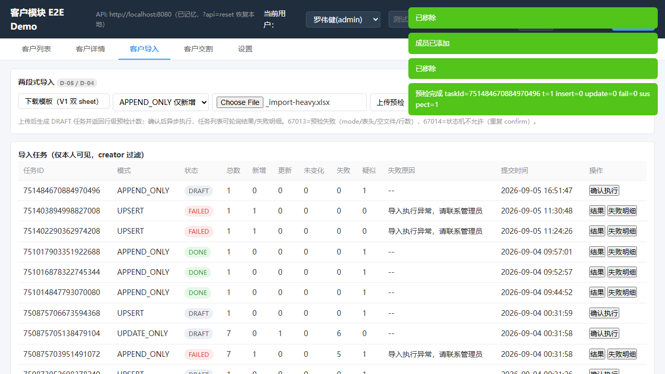This screenshot has height=374, width=665.
Task: Click 结果 for task 751017903351922688
Action: click(x=597, y=252)
